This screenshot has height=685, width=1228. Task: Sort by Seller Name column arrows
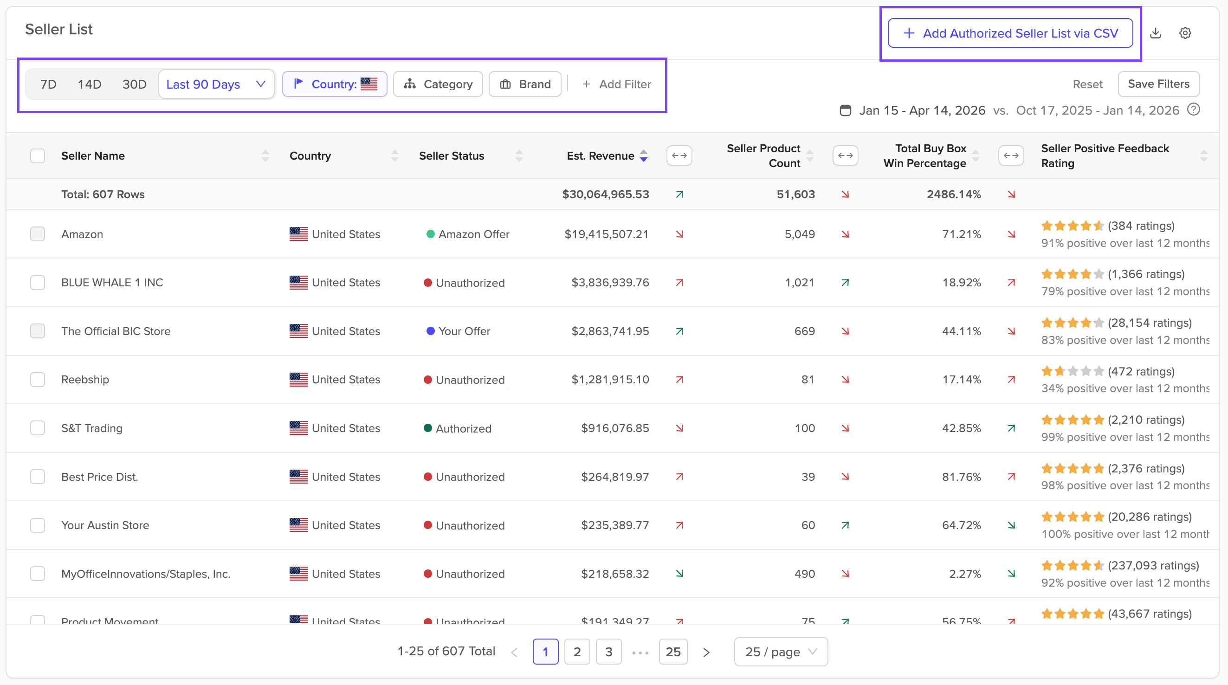coord(265,155)
